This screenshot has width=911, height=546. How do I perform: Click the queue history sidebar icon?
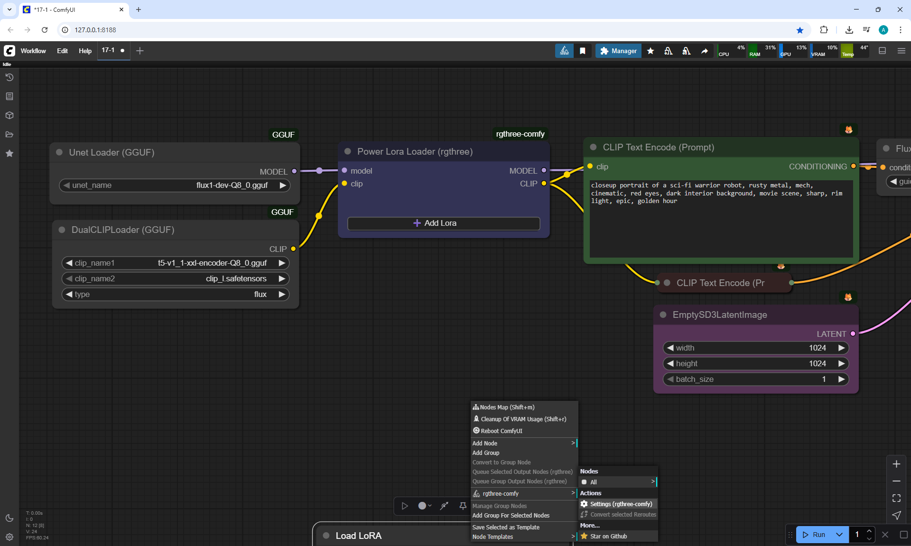click(x=9, y=77)
